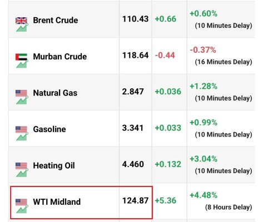Open the Heating Oil link
The image size is (263, 222).
click(x=54, y=165)
